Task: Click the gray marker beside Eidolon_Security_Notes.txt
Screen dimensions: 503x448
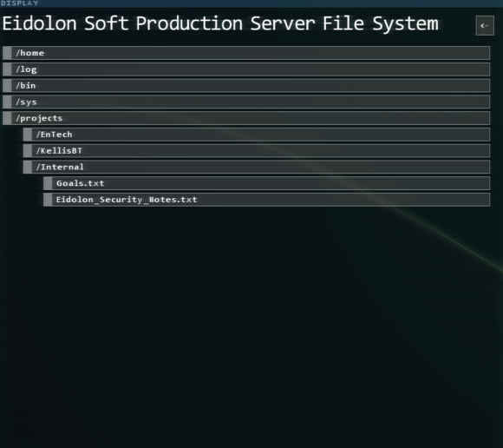Action: 48,200
